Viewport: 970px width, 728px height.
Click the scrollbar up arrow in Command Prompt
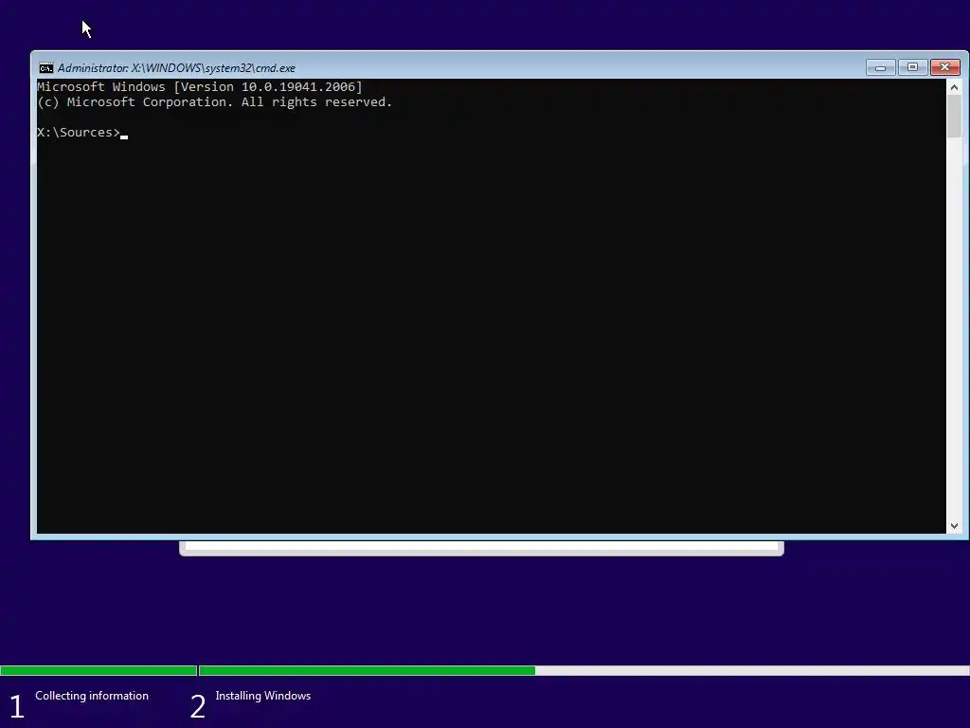point(954,87)
